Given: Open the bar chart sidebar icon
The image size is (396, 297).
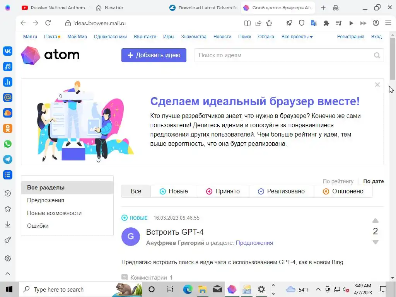Looking at the screenshot, I should coord(8,82).
